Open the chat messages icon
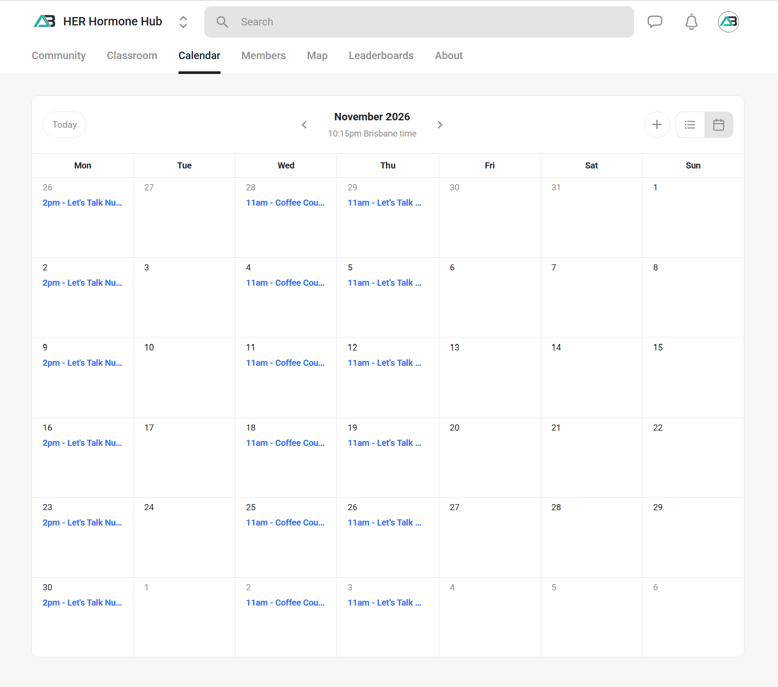 coord(655,21)
